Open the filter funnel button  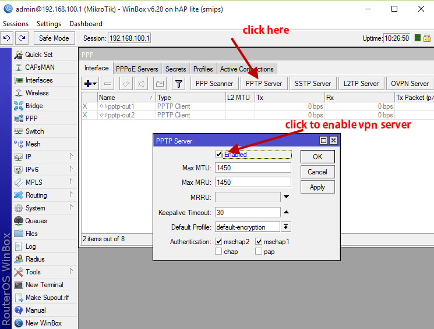click(178, 84)
